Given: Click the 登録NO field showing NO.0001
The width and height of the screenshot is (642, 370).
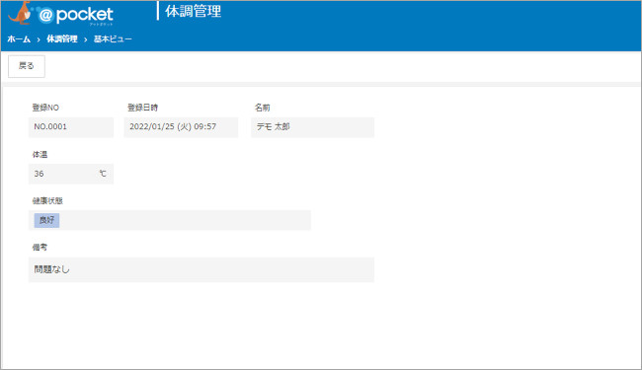Looking at the screenshot, I should pos(71,127).
